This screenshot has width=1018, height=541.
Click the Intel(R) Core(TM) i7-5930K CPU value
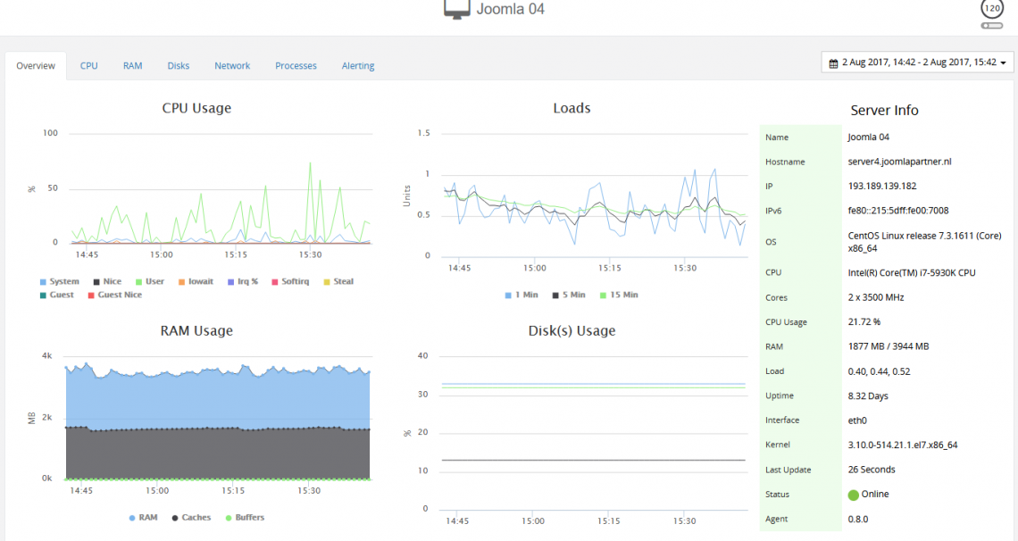click(x=912, y=273)
